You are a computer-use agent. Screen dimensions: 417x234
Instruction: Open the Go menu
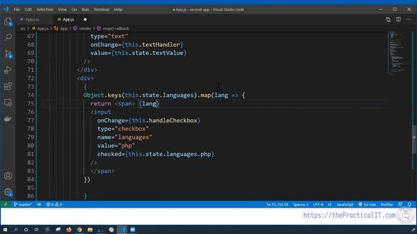[74, 9]
